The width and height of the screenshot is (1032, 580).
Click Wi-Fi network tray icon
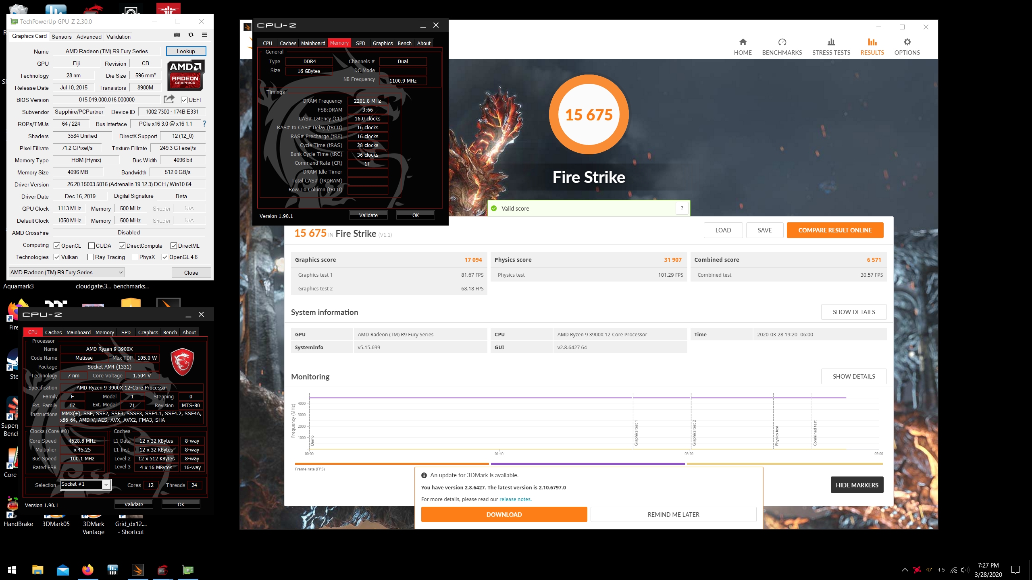click(953, 570)
